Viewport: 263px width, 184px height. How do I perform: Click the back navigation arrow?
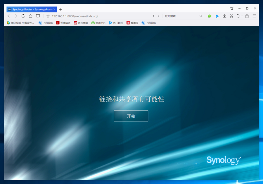[x=9, y=16]
